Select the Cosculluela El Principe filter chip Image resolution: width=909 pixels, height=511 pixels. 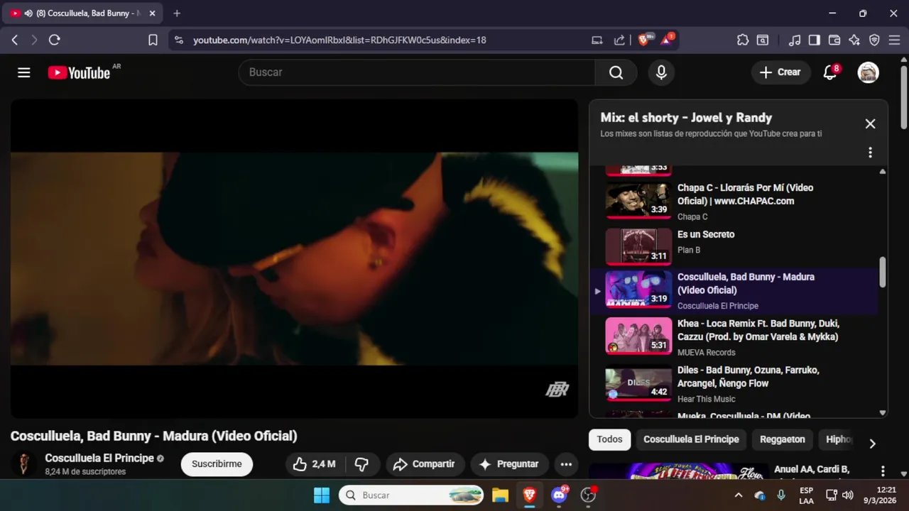point(691,439)
